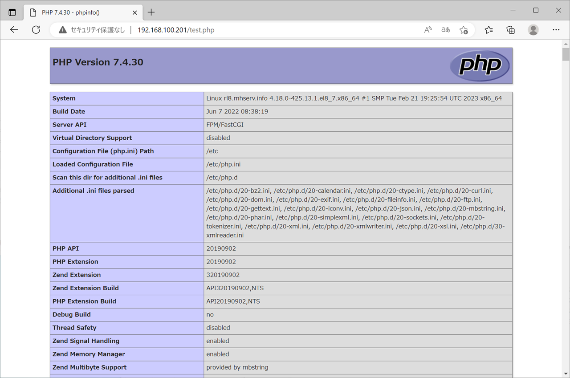The height and width of the screenshot is (378, 570).
Task: Open the Settings and more menu
Action: [x=556, y=29]
